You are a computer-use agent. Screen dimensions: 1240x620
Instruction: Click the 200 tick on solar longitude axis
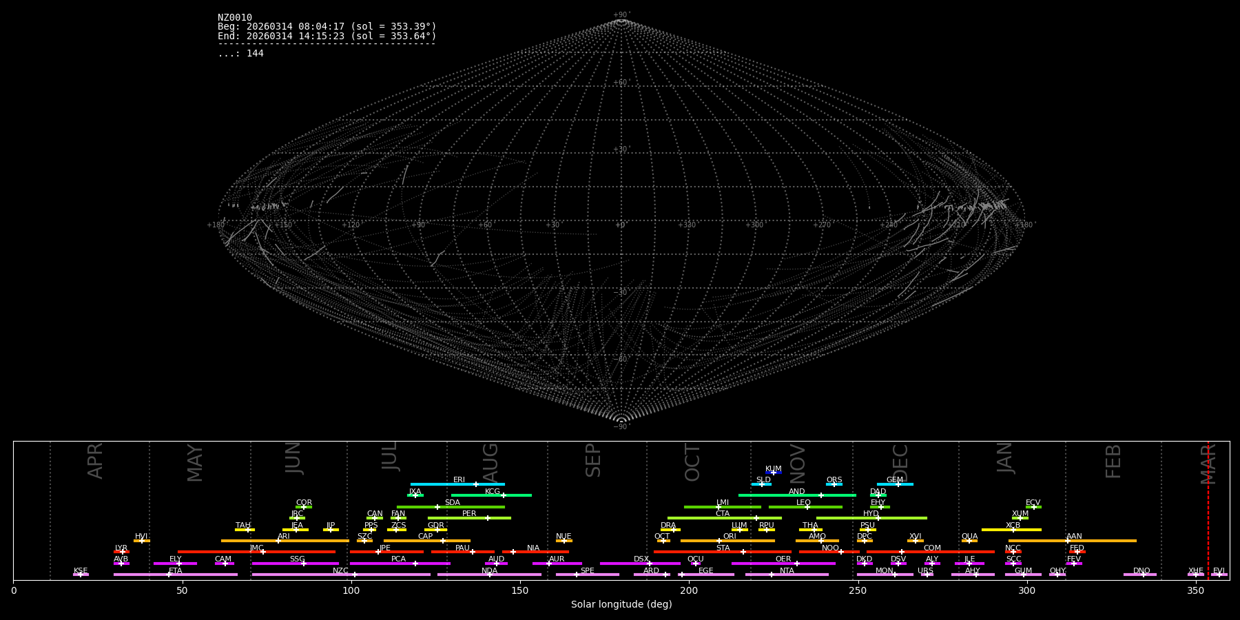pos(689,590)
